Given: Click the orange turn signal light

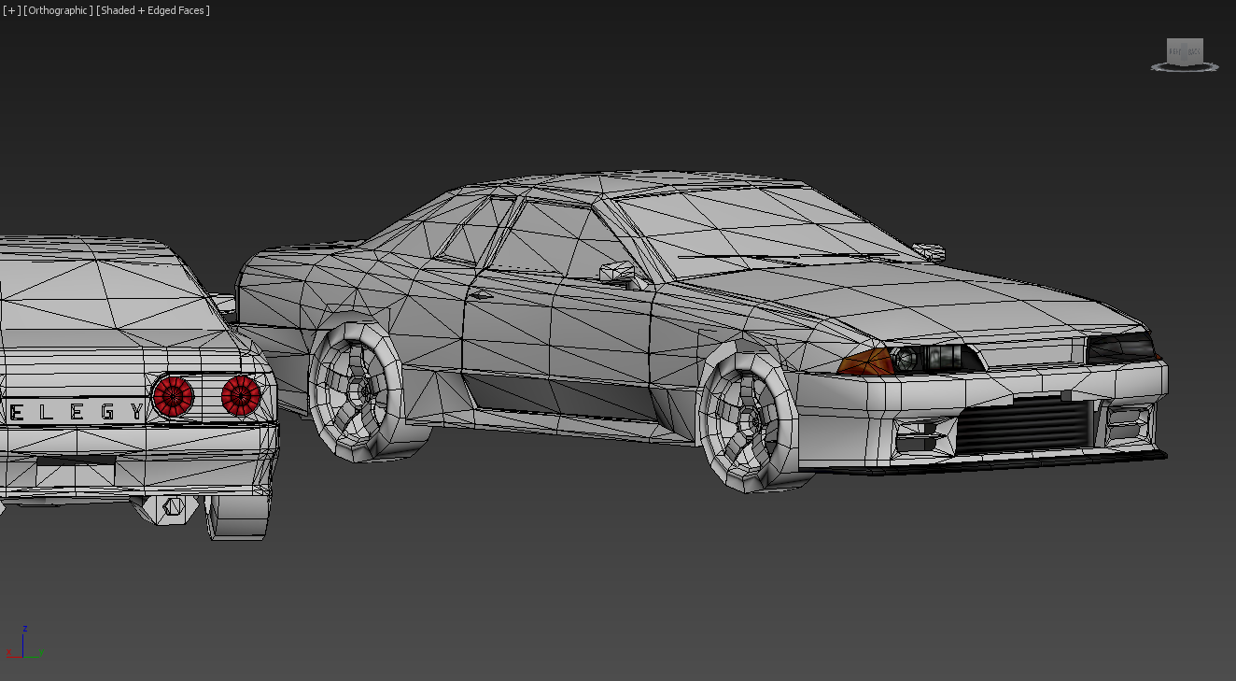Looking at the screenshot, I should click(864, 362).
